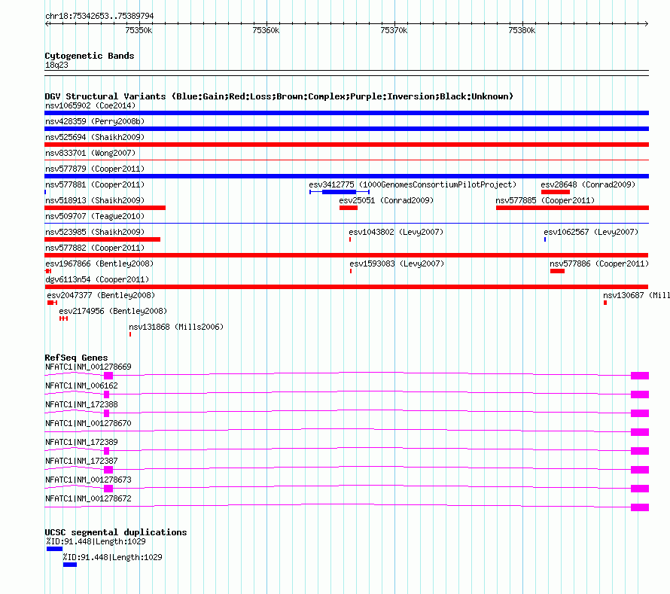This screenshot has width=670, height=594.
Task: Select the UCSC segmental duplications title
Action: (x=116, y=532)
